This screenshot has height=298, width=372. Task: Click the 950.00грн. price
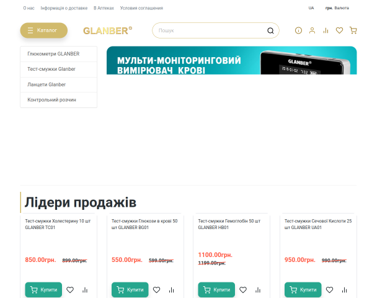point(300,260)
